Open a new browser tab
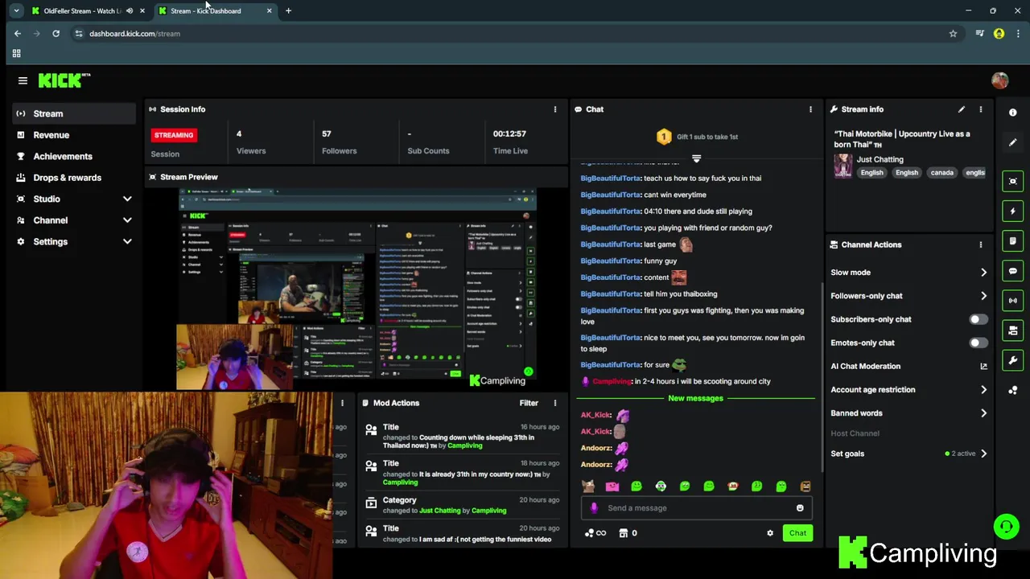Screen dimensions: 1030x579 click(288, 11)
